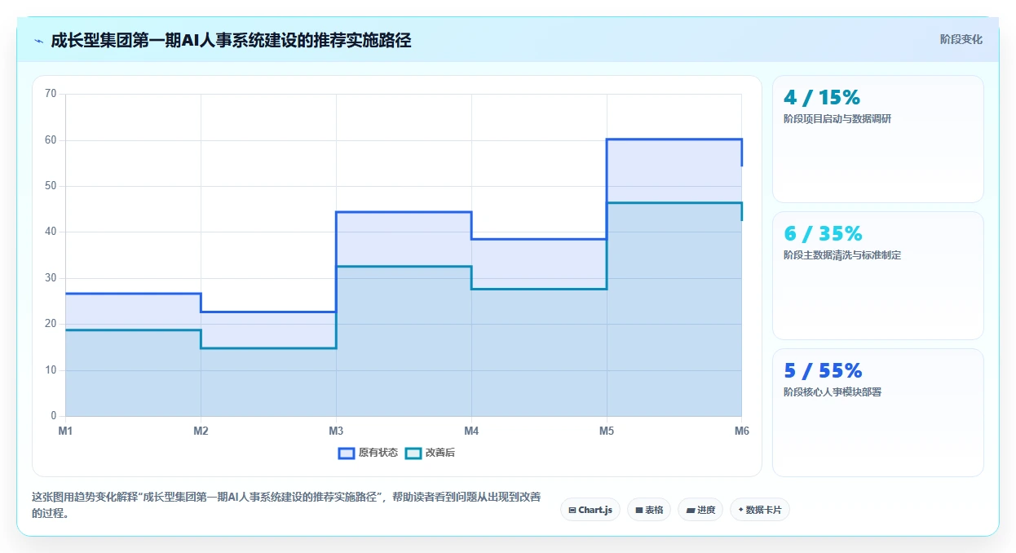
Task: Open the 5 / 55% module deployment card
Action: click(x=878, y=413)
